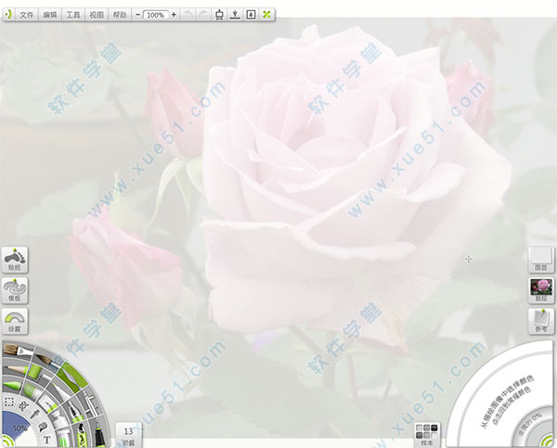Screen dimensions: 557x448
Task: Select the rectangular selection tool
Action: click(9, 403)
